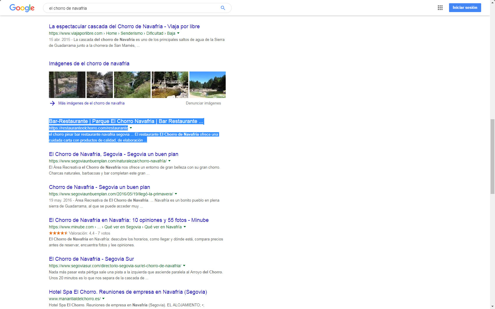Viewport: 495px width, 309px height.
Task: Click viajaporlibre snippet beginning '15 abr. 2015'
Action: click(x=137, y=42)
